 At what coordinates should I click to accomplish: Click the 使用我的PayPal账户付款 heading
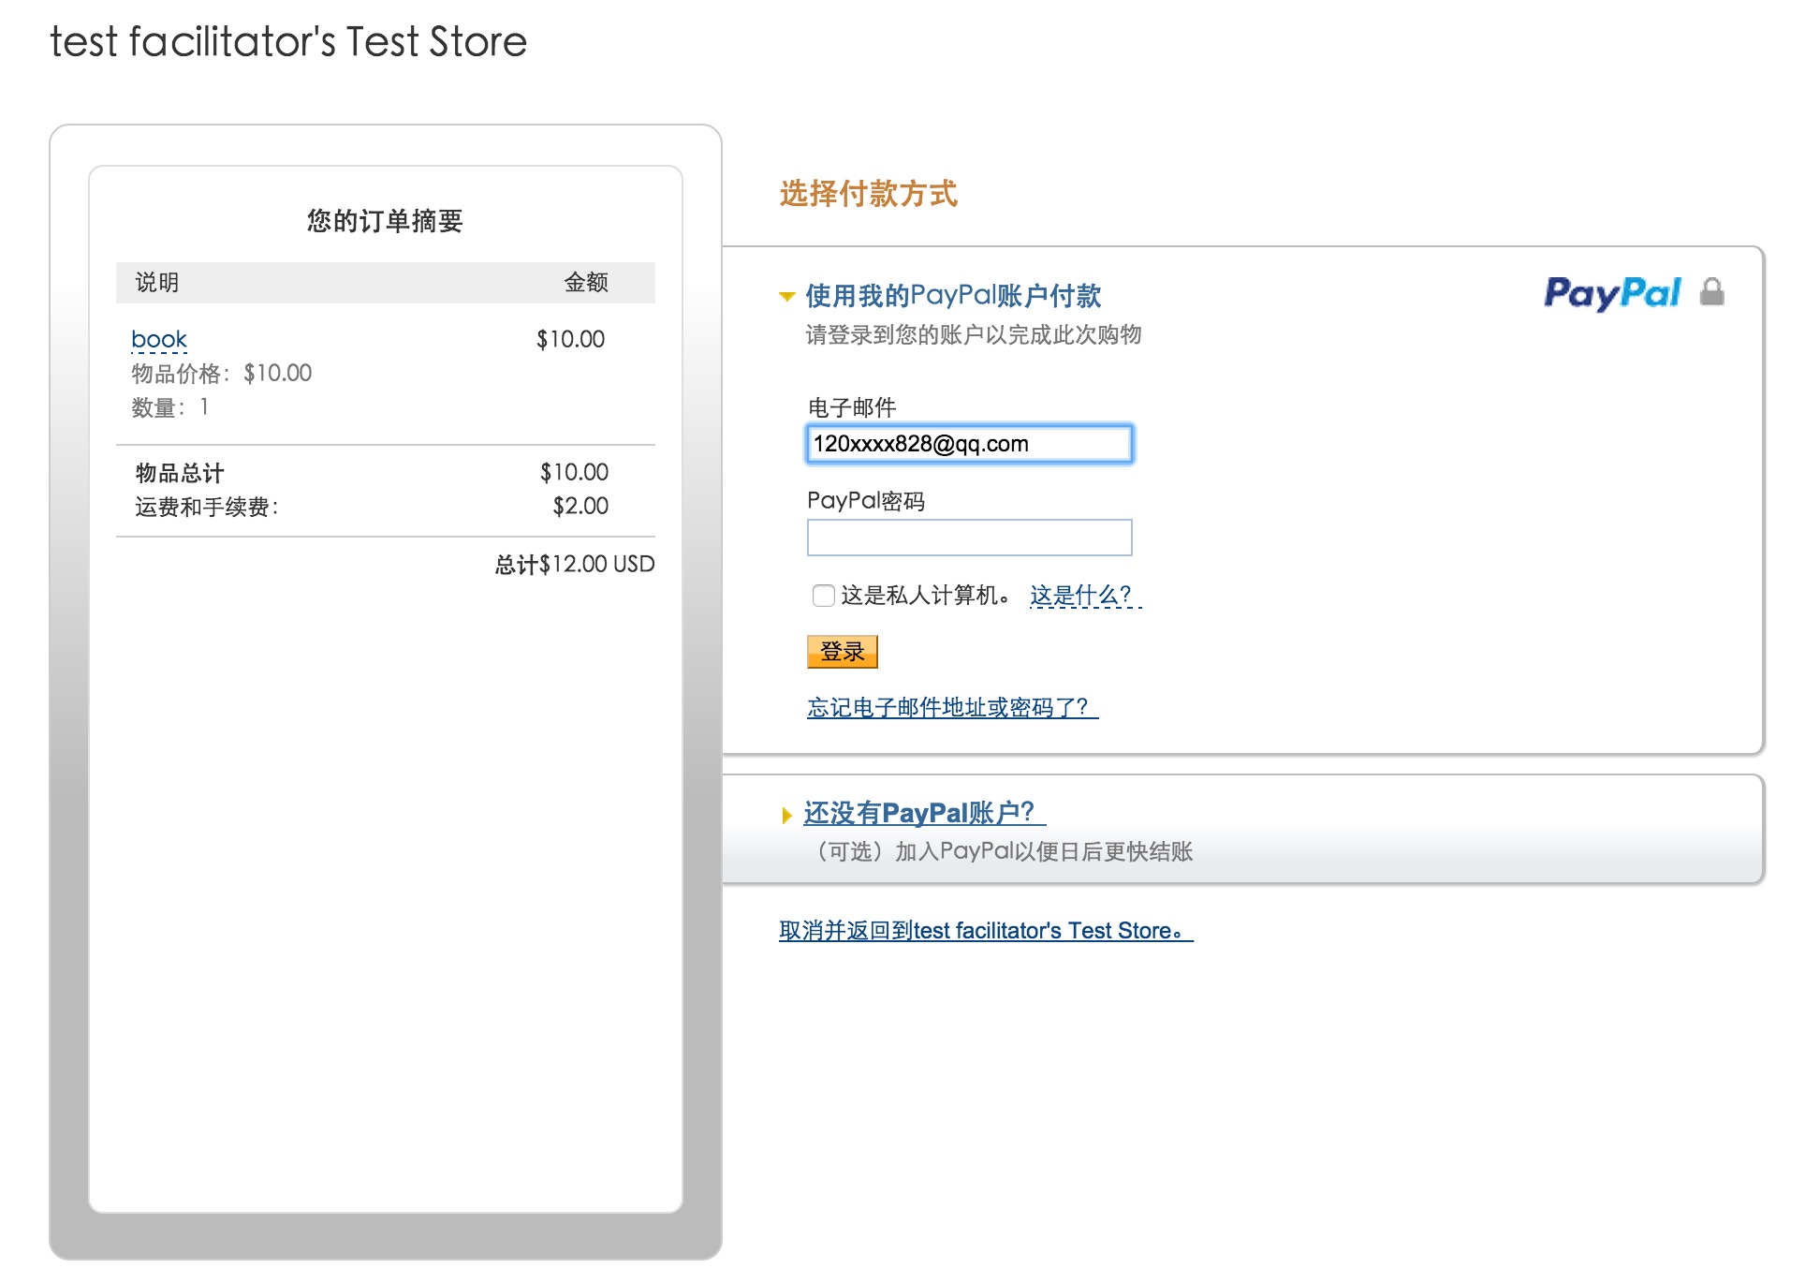pos(953,296)
